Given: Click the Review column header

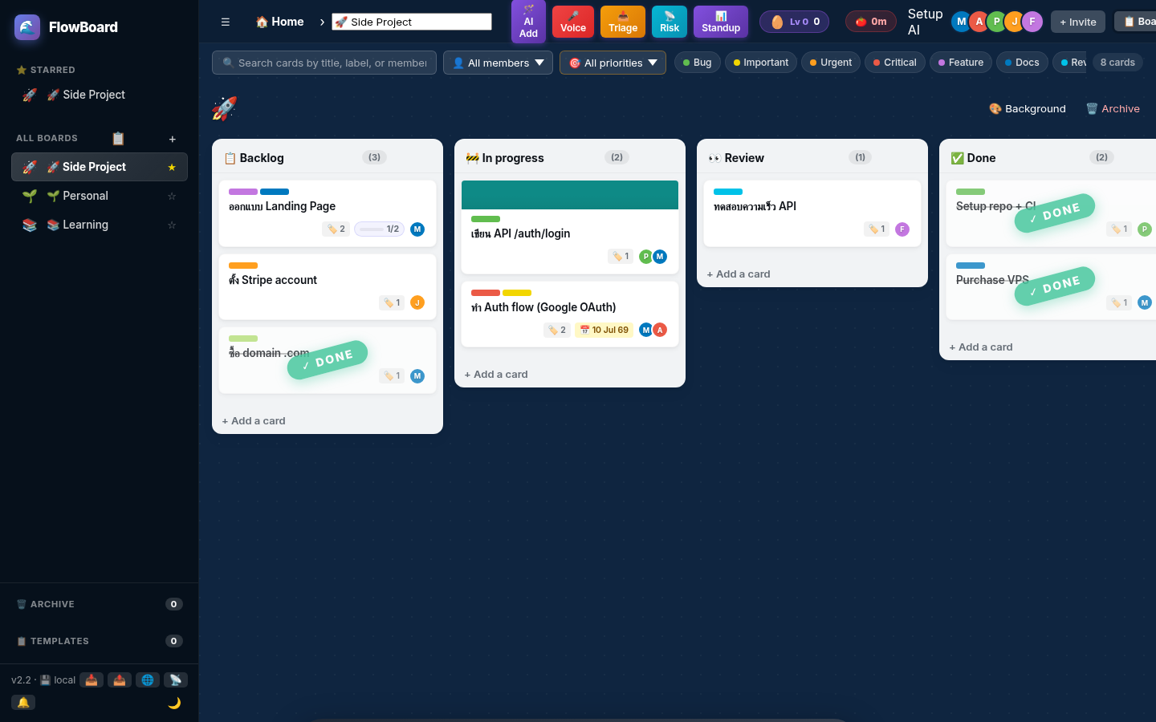Looking at the screenshot, I should [812, 158].
